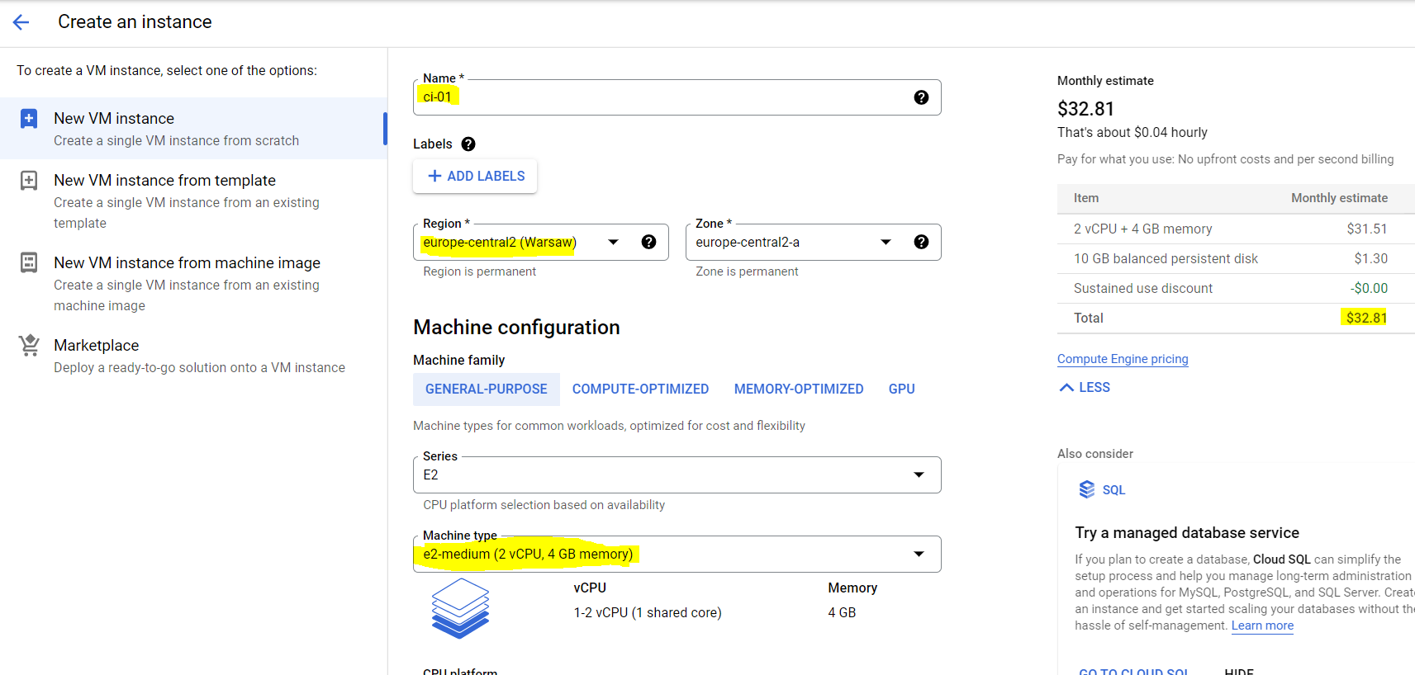Click 'That's about $0.04 hourly' text
Viewport: 1415px width, 675px height.
(x=1132, y=133)
